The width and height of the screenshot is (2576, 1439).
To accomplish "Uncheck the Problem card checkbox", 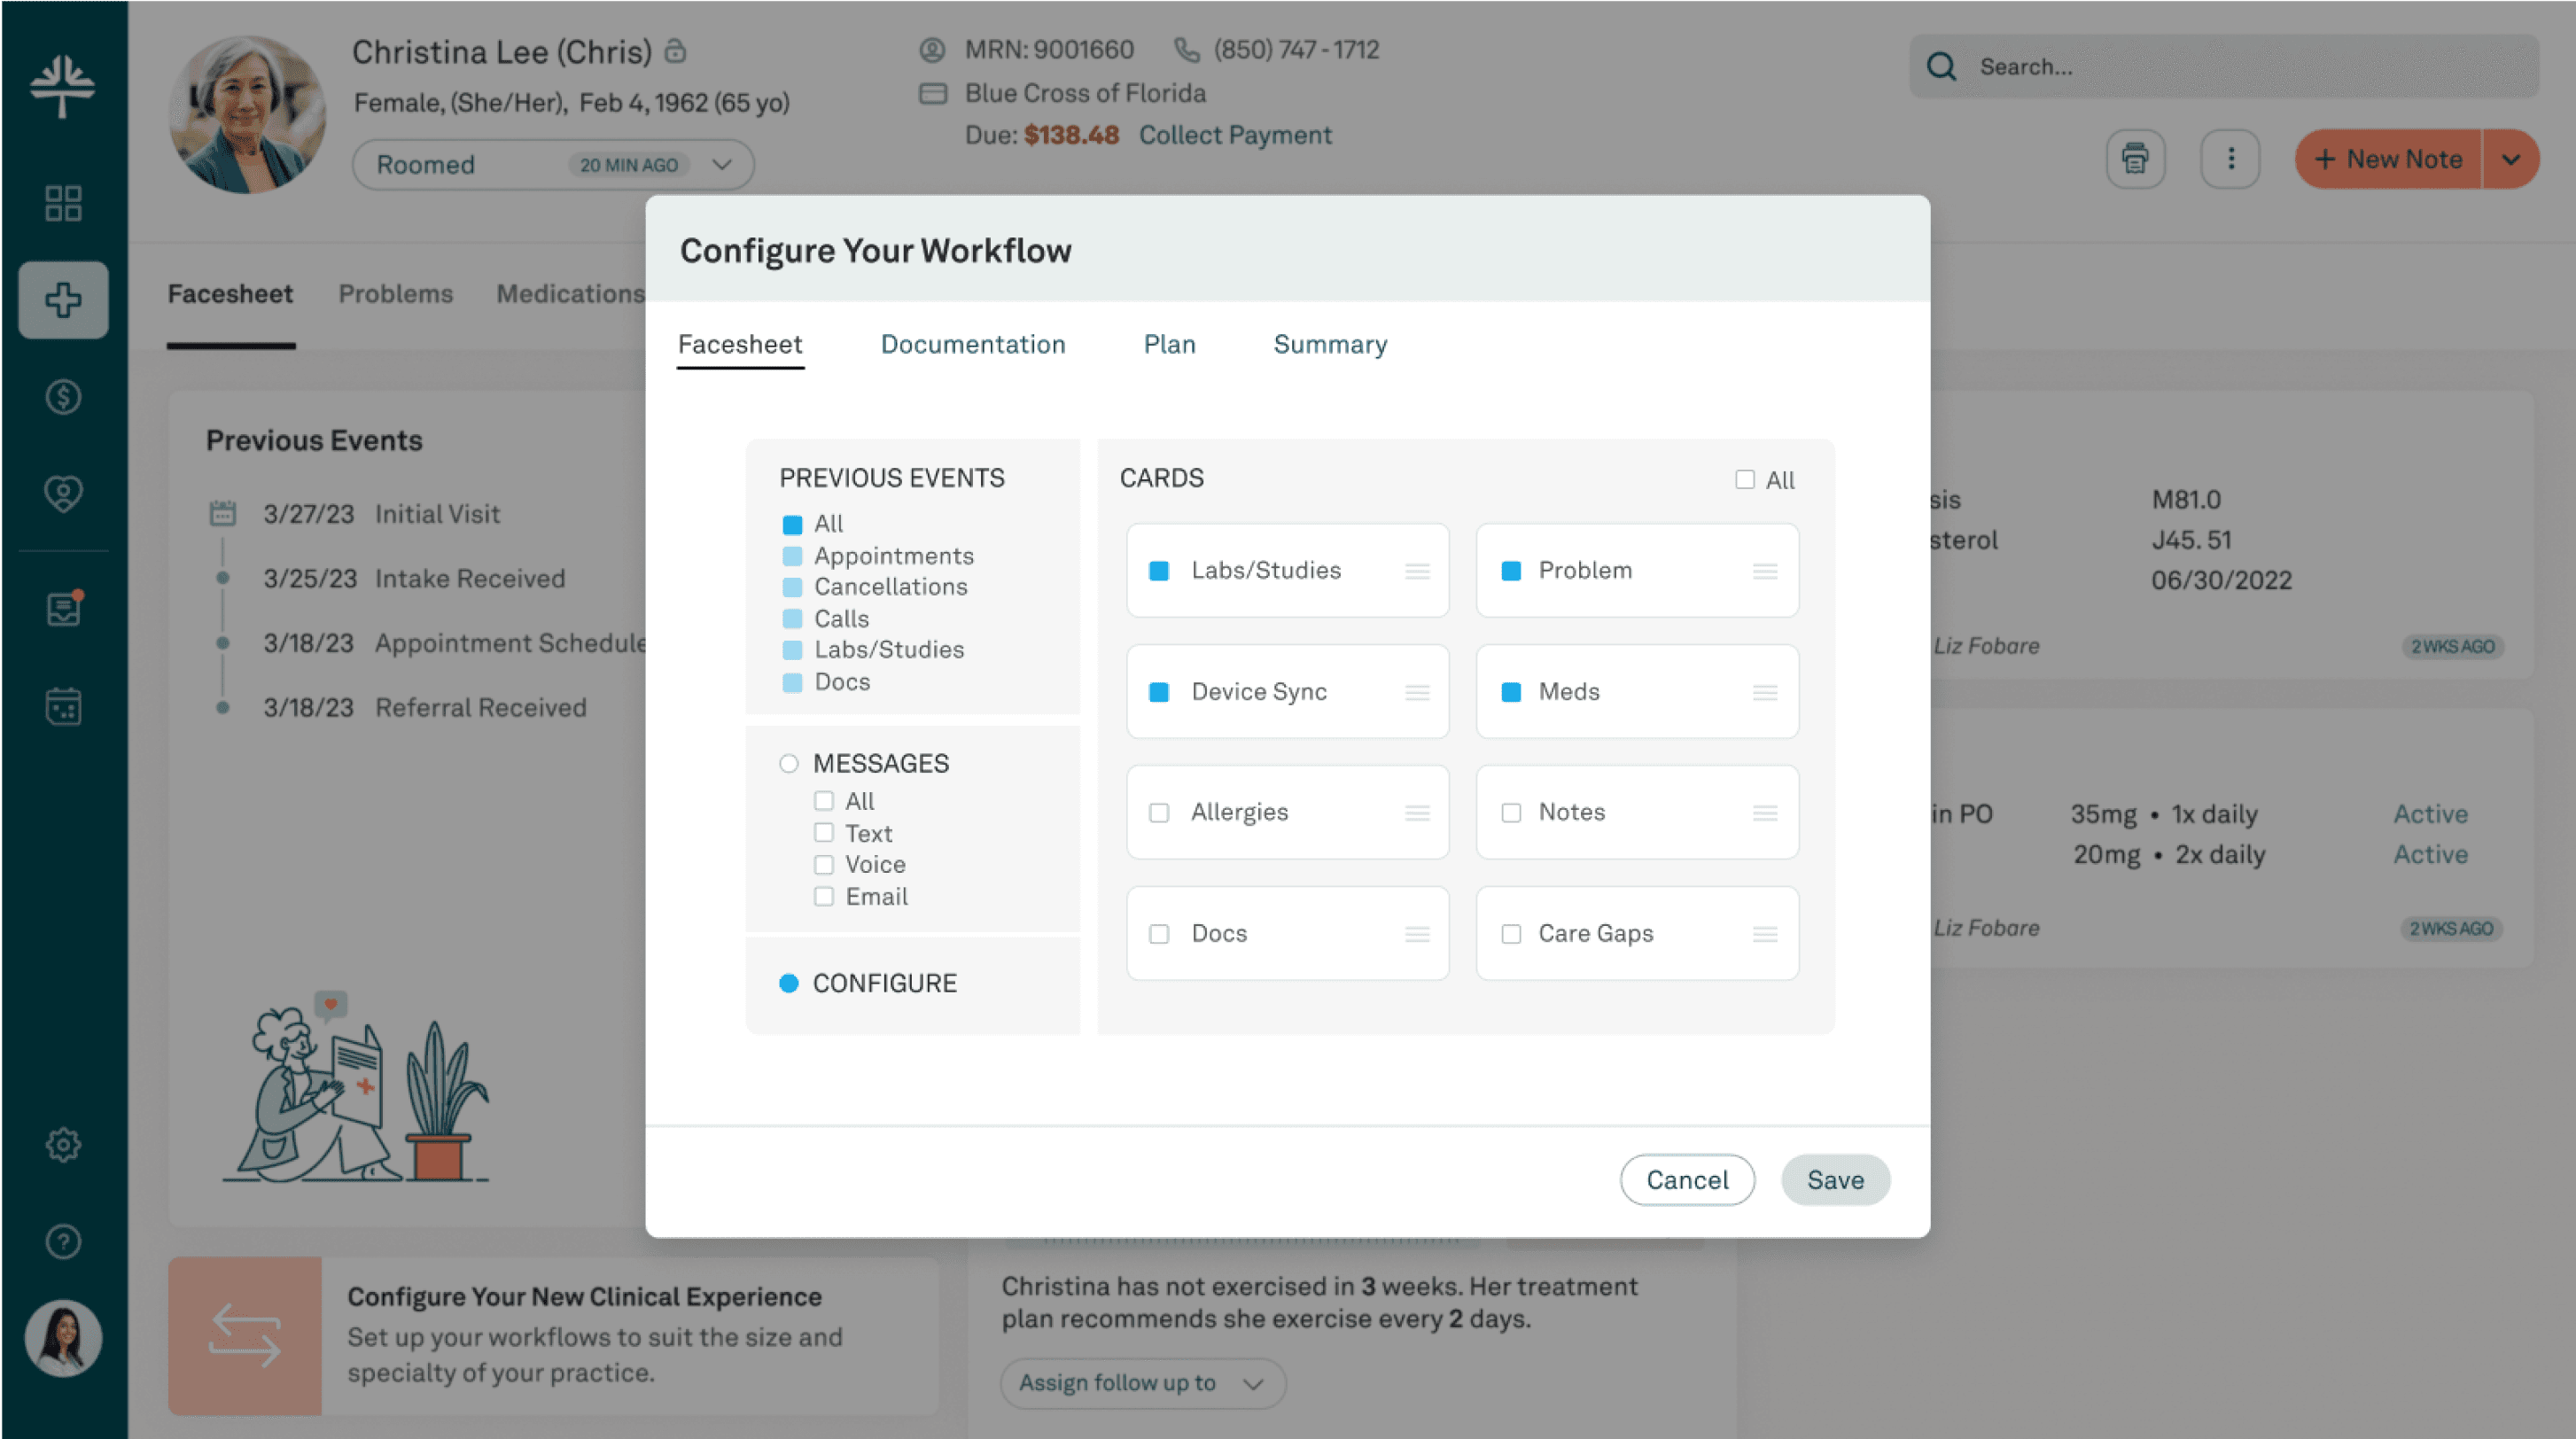I will 1511,571.
